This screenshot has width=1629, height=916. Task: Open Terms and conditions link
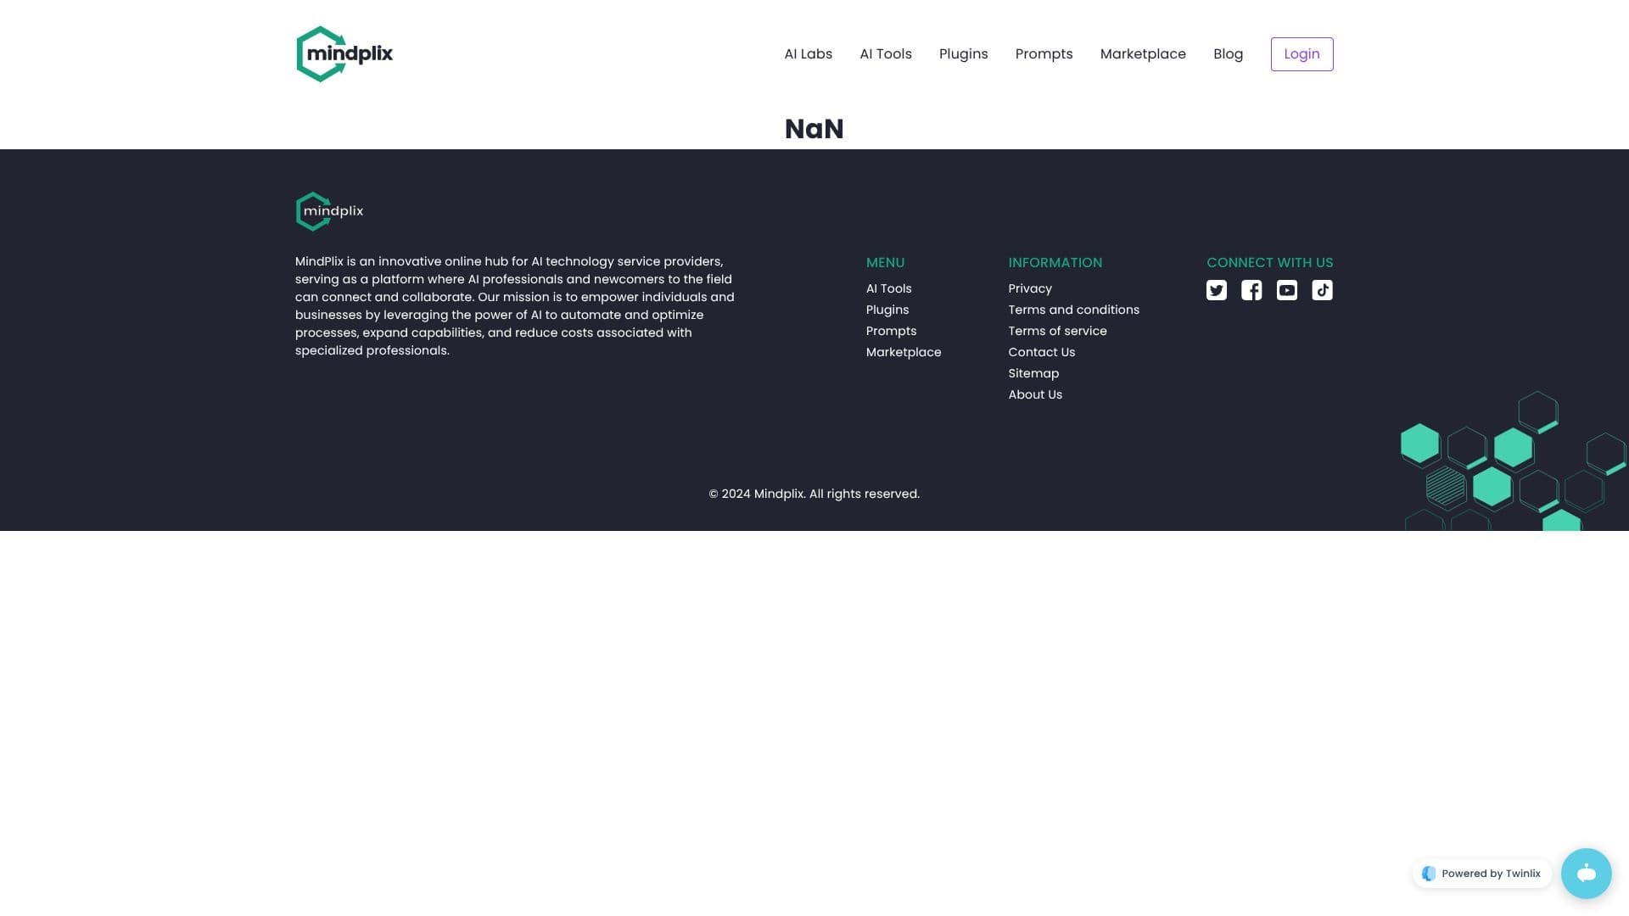click(1073, 310)
